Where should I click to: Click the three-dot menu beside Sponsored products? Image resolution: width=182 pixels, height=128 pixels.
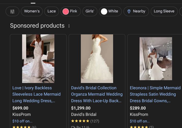click(x=69, y=26)
